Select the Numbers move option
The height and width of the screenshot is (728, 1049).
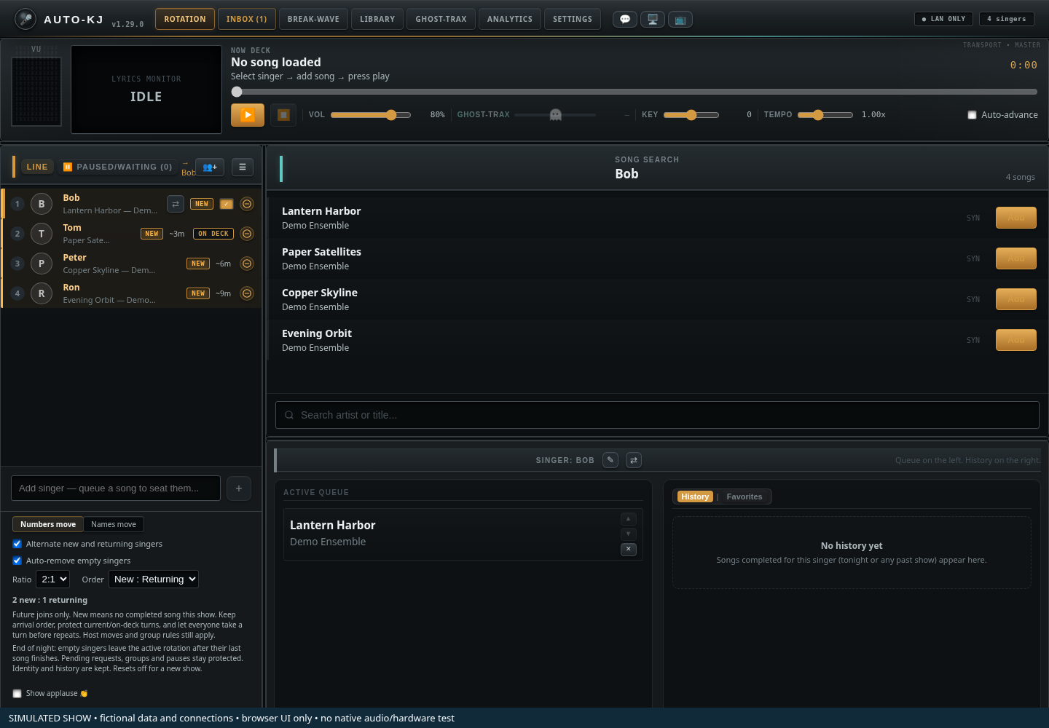tap(48, 524)
